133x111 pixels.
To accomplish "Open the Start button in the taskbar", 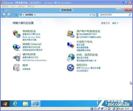I will [5, 104].
